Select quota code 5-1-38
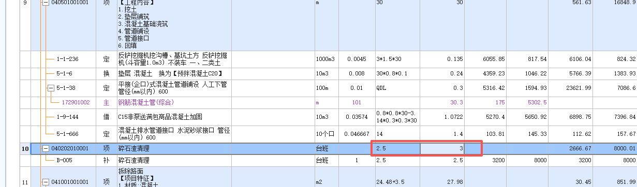 [x=66, y=88]
